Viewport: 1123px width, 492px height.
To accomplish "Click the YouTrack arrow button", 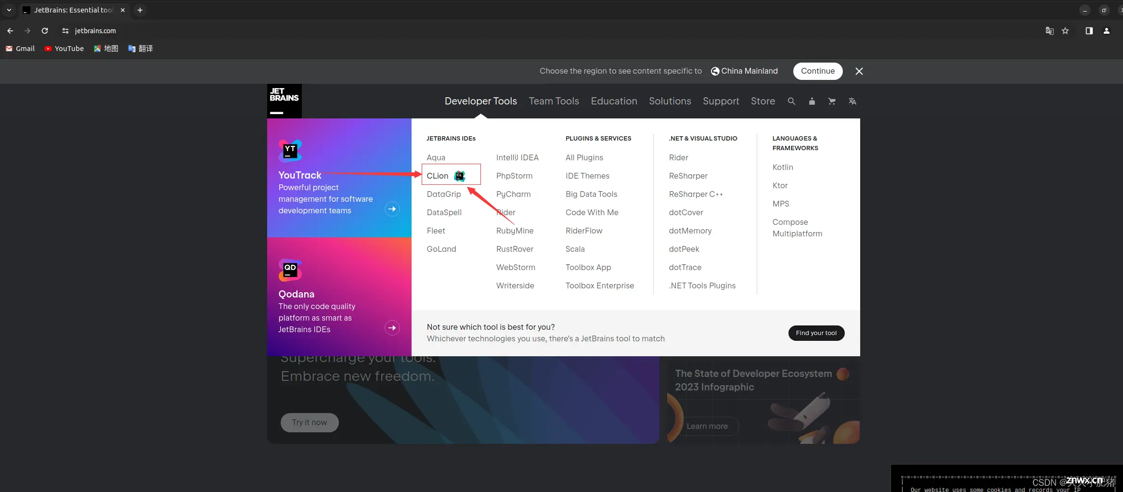I will pos(392,209).
